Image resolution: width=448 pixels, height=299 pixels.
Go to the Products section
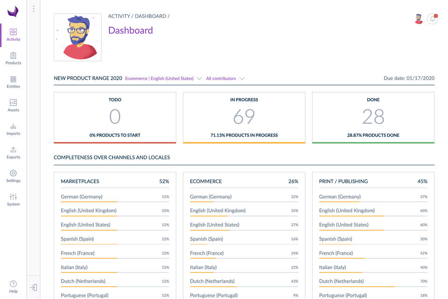13,58
